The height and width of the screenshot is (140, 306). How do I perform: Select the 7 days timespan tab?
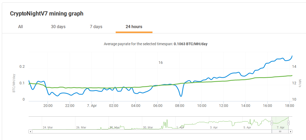click(x=96, y=27)
